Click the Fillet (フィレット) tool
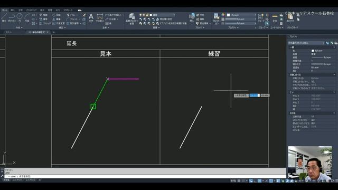 73,19
